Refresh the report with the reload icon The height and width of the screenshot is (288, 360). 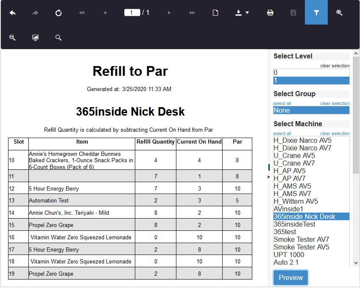[59, 13]
